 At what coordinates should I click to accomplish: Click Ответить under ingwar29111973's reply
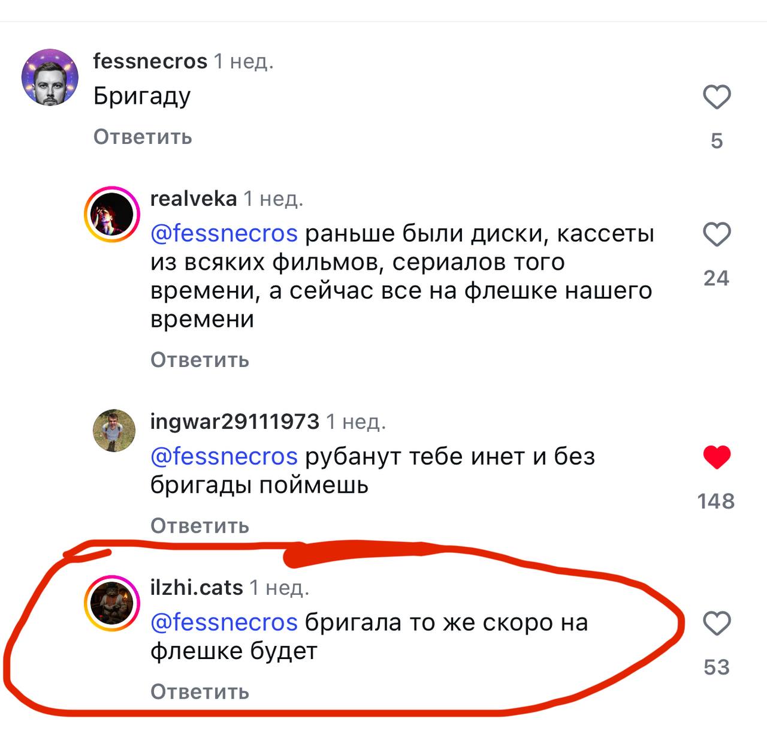pyautogui.click(x=200, y=526)
